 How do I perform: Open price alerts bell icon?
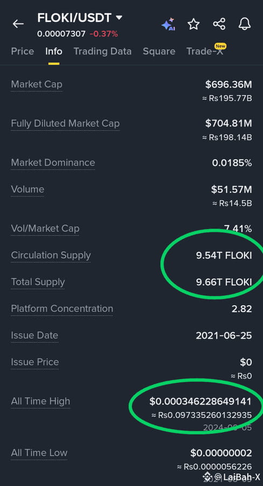[245, 24]
